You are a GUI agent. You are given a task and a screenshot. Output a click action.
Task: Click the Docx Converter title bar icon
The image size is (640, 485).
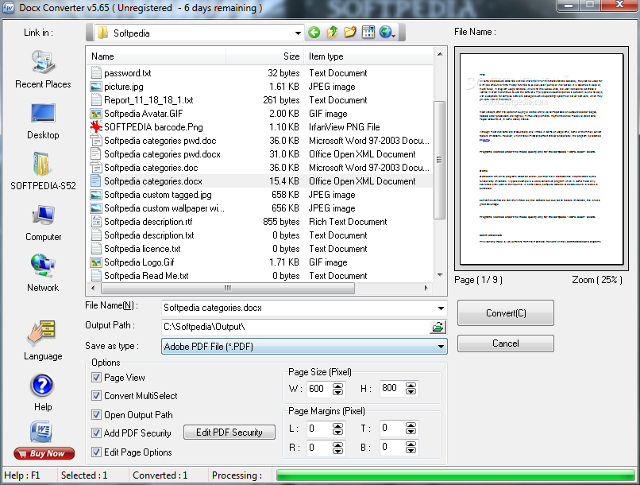9,8
